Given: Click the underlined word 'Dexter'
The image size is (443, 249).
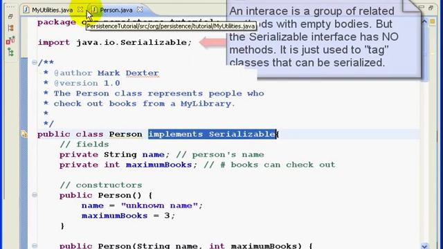Looking at the screenshot, I should click(142, 73).
